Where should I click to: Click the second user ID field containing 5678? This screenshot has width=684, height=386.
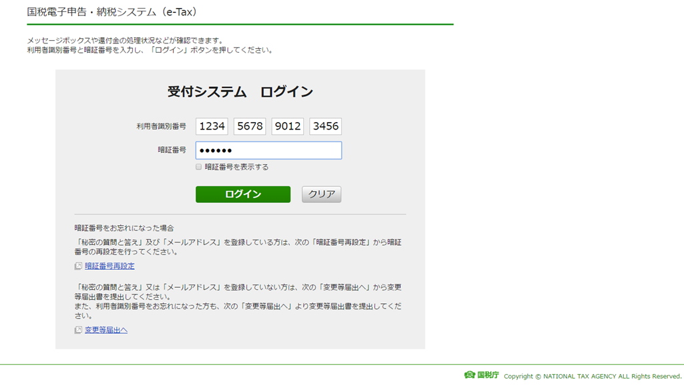[250, 126]
